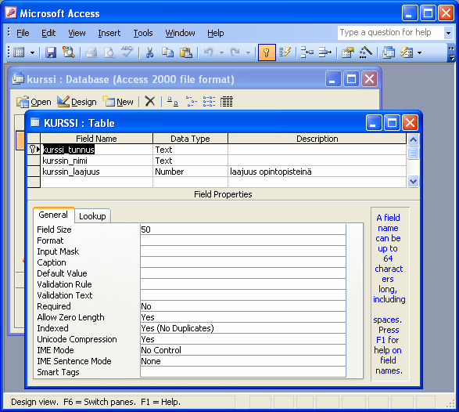
Task: Click the Database Window icon
Action: pos(389,52)
